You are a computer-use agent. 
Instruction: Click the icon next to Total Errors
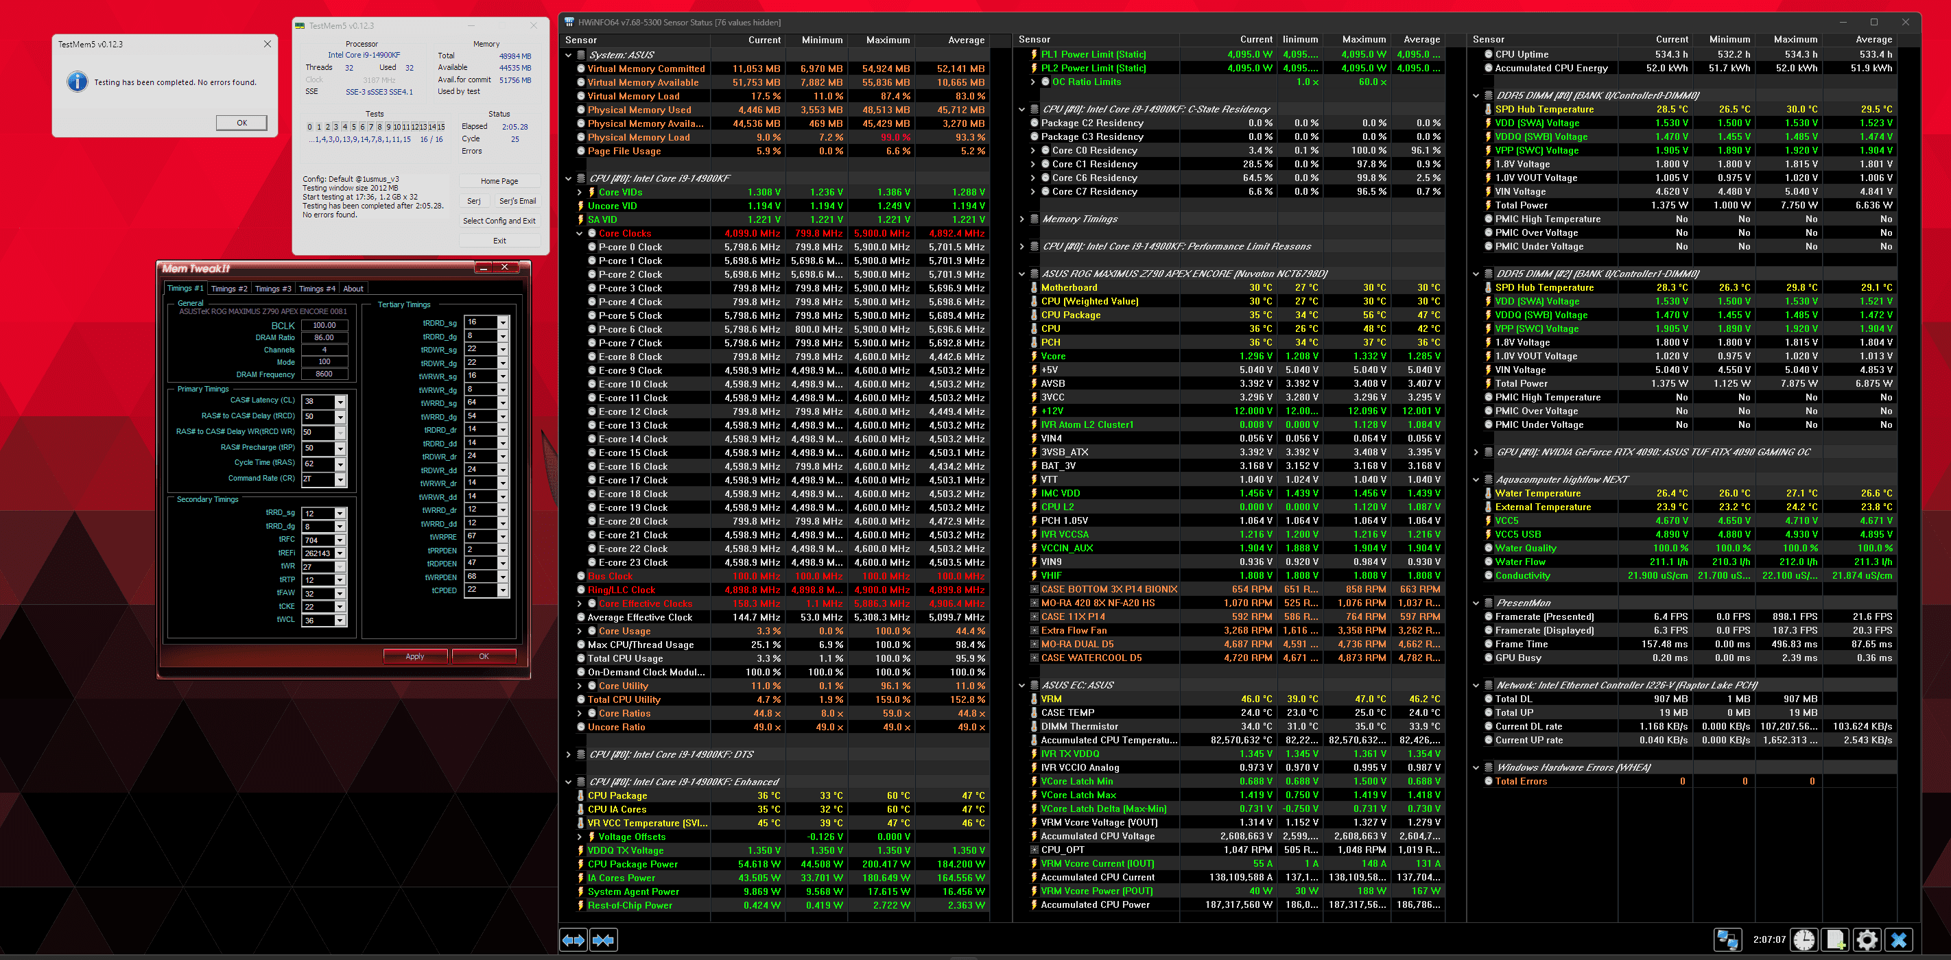coord(1488,781)
